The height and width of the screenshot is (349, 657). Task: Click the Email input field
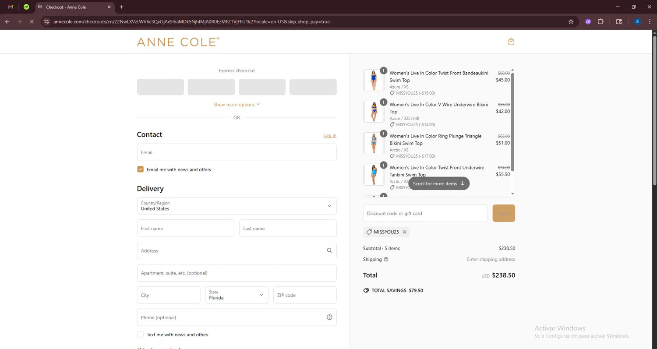[x=237, y=152]
